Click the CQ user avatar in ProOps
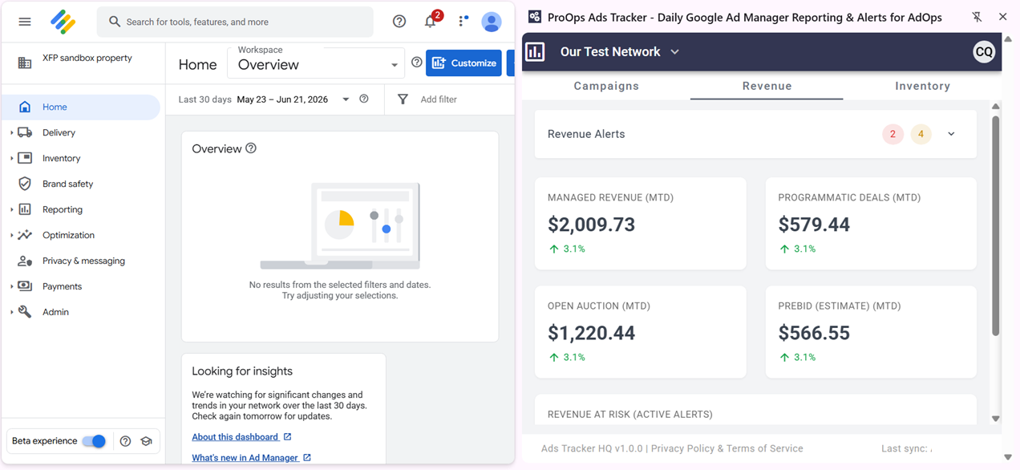Screen dimensions: 1020x470 coord(984,52)
